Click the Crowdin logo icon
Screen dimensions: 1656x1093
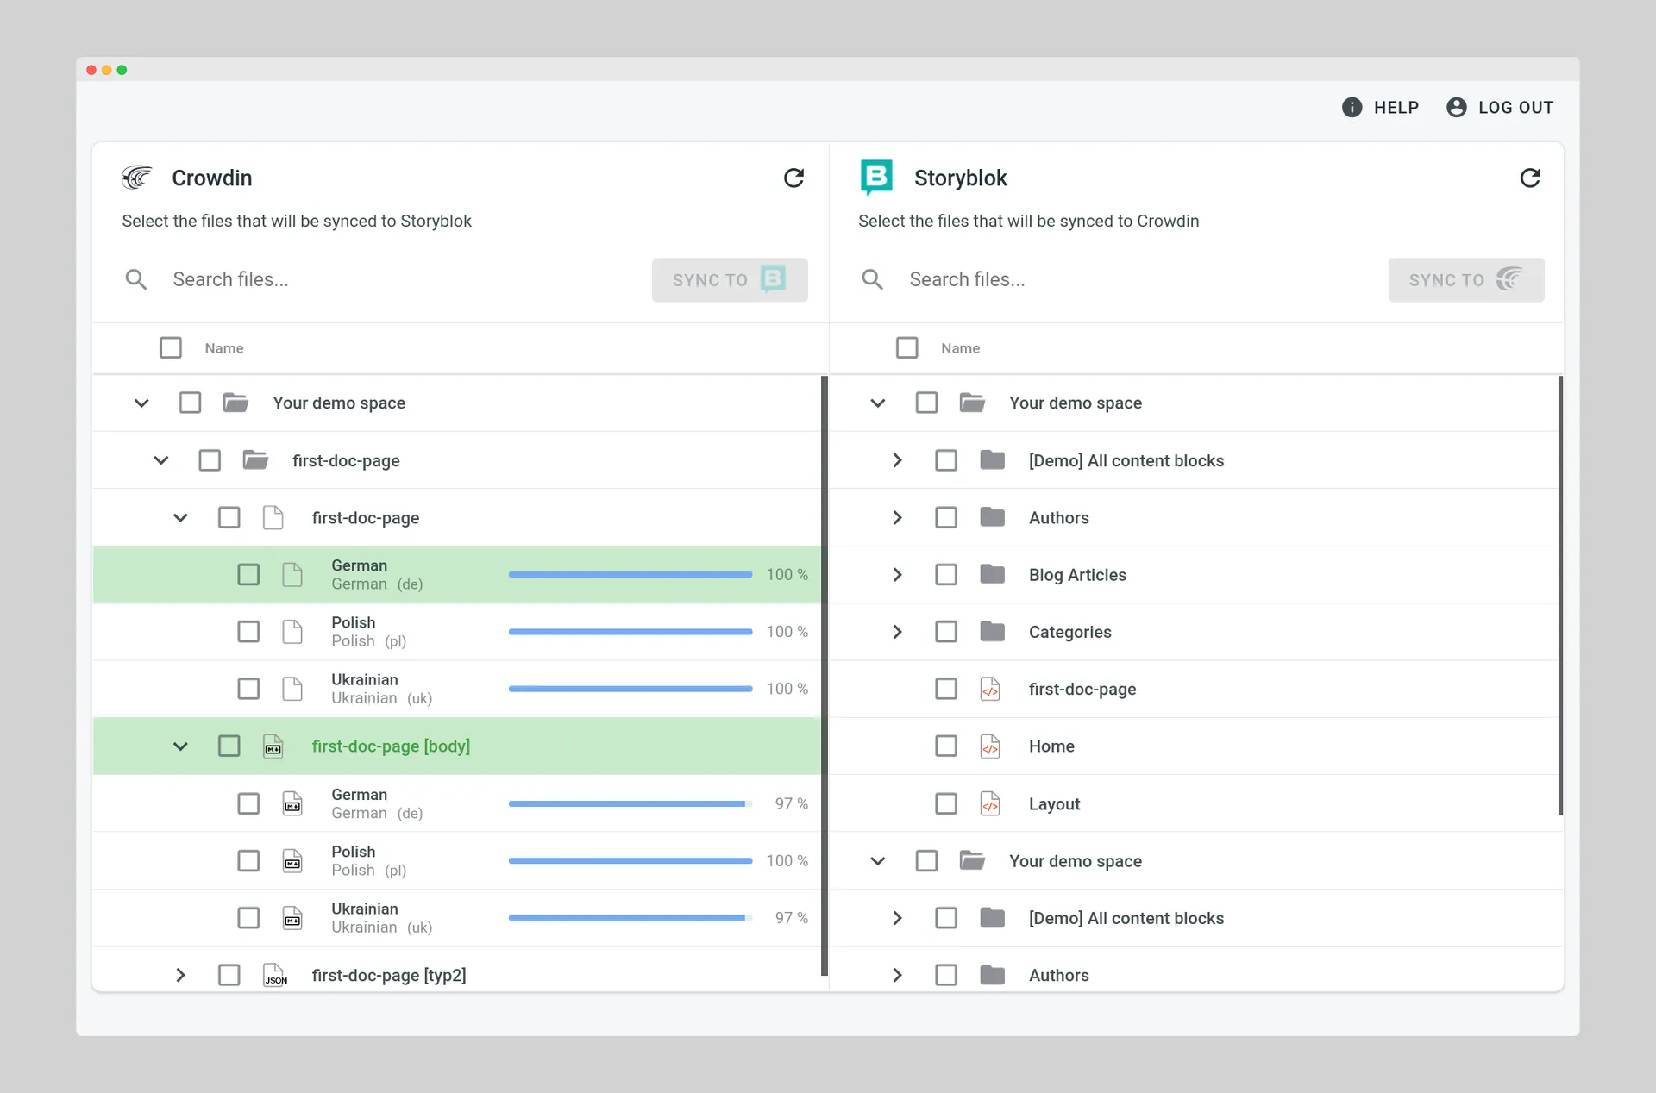(136, 178)
